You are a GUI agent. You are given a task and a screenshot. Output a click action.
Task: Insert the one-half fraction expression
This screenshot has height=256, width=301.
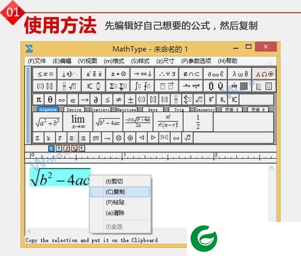pos(198,122)
